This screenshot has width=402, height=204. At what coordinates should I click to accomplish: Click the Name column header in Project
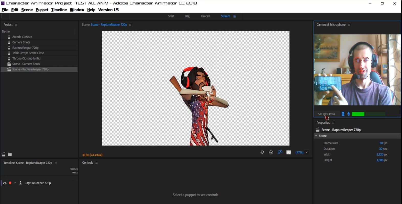(6, 32)
